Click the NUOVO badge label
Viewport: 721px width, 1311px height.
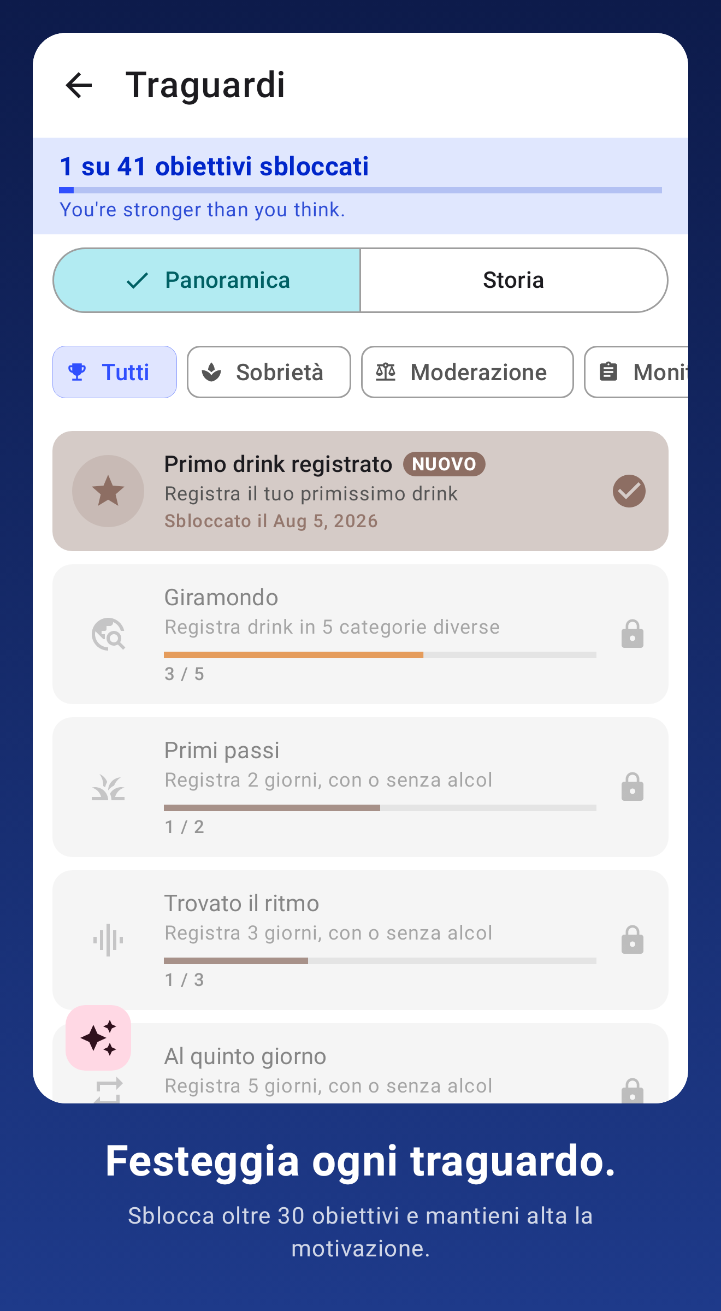[x=444, y=464]
